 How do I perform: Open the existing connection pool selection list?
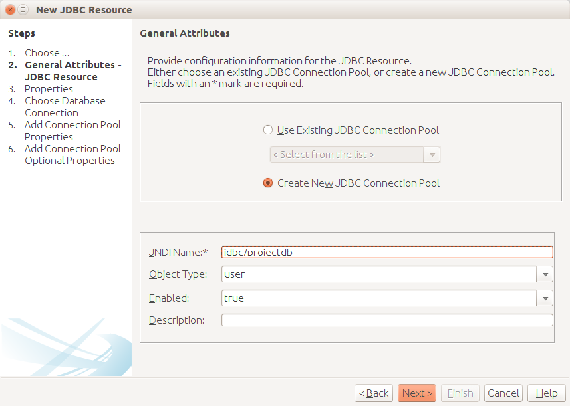[432, 154]
